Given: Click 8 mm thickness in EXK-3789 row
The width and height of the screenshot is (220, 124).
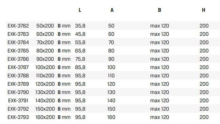Looking at the screenshot, I should (x=64, y=84).
